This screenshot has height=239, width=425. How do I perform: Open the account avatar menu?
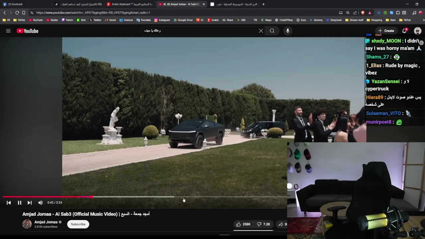(418, 31)
